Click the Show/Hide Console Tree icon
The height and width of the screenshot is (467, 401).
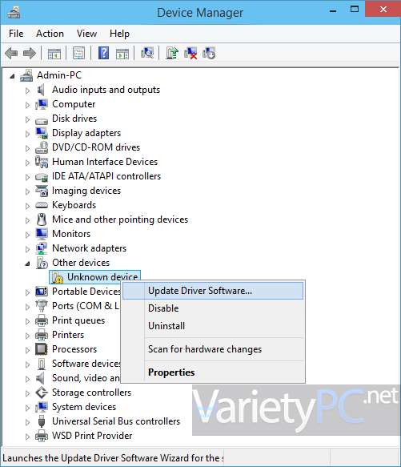(x=54, y=54)
